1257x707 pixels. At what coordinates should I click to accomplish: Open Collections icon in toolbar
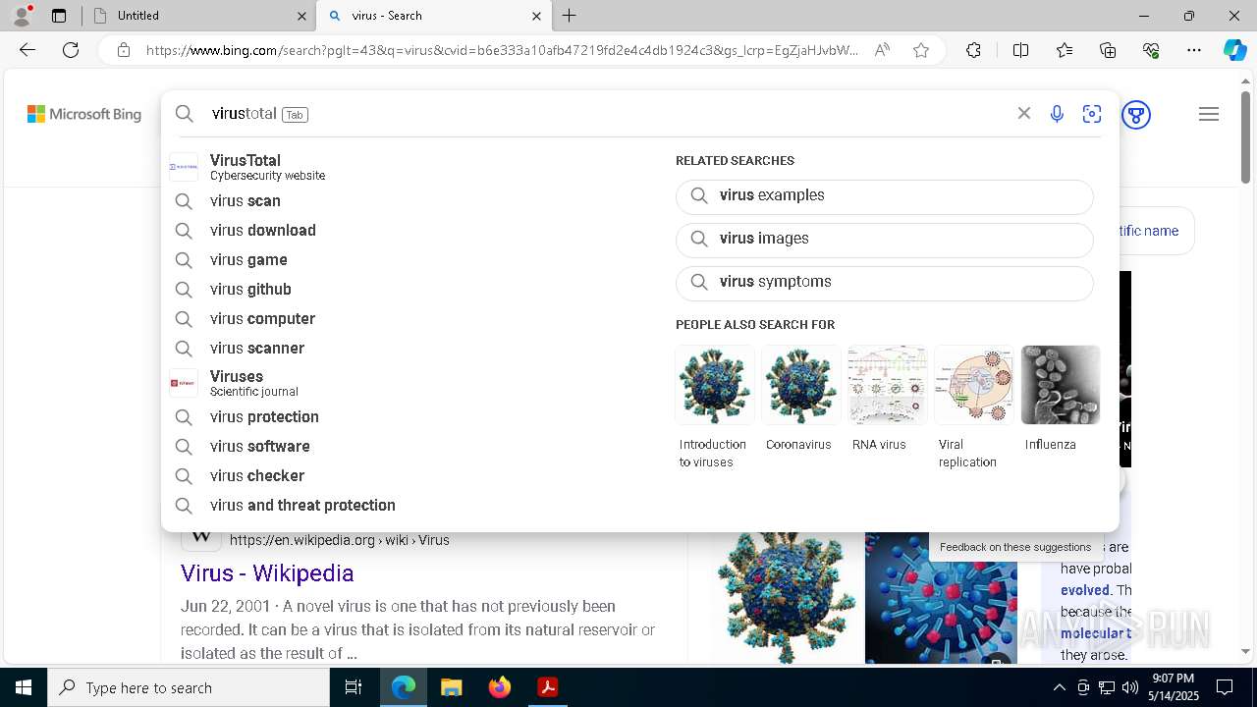[1108, 50]
